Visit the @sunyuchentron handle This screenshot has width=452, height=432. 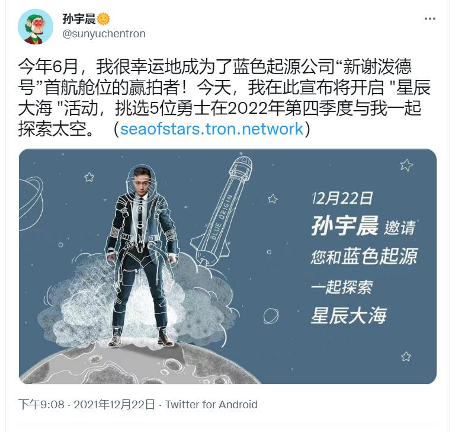tap(104, 34)
